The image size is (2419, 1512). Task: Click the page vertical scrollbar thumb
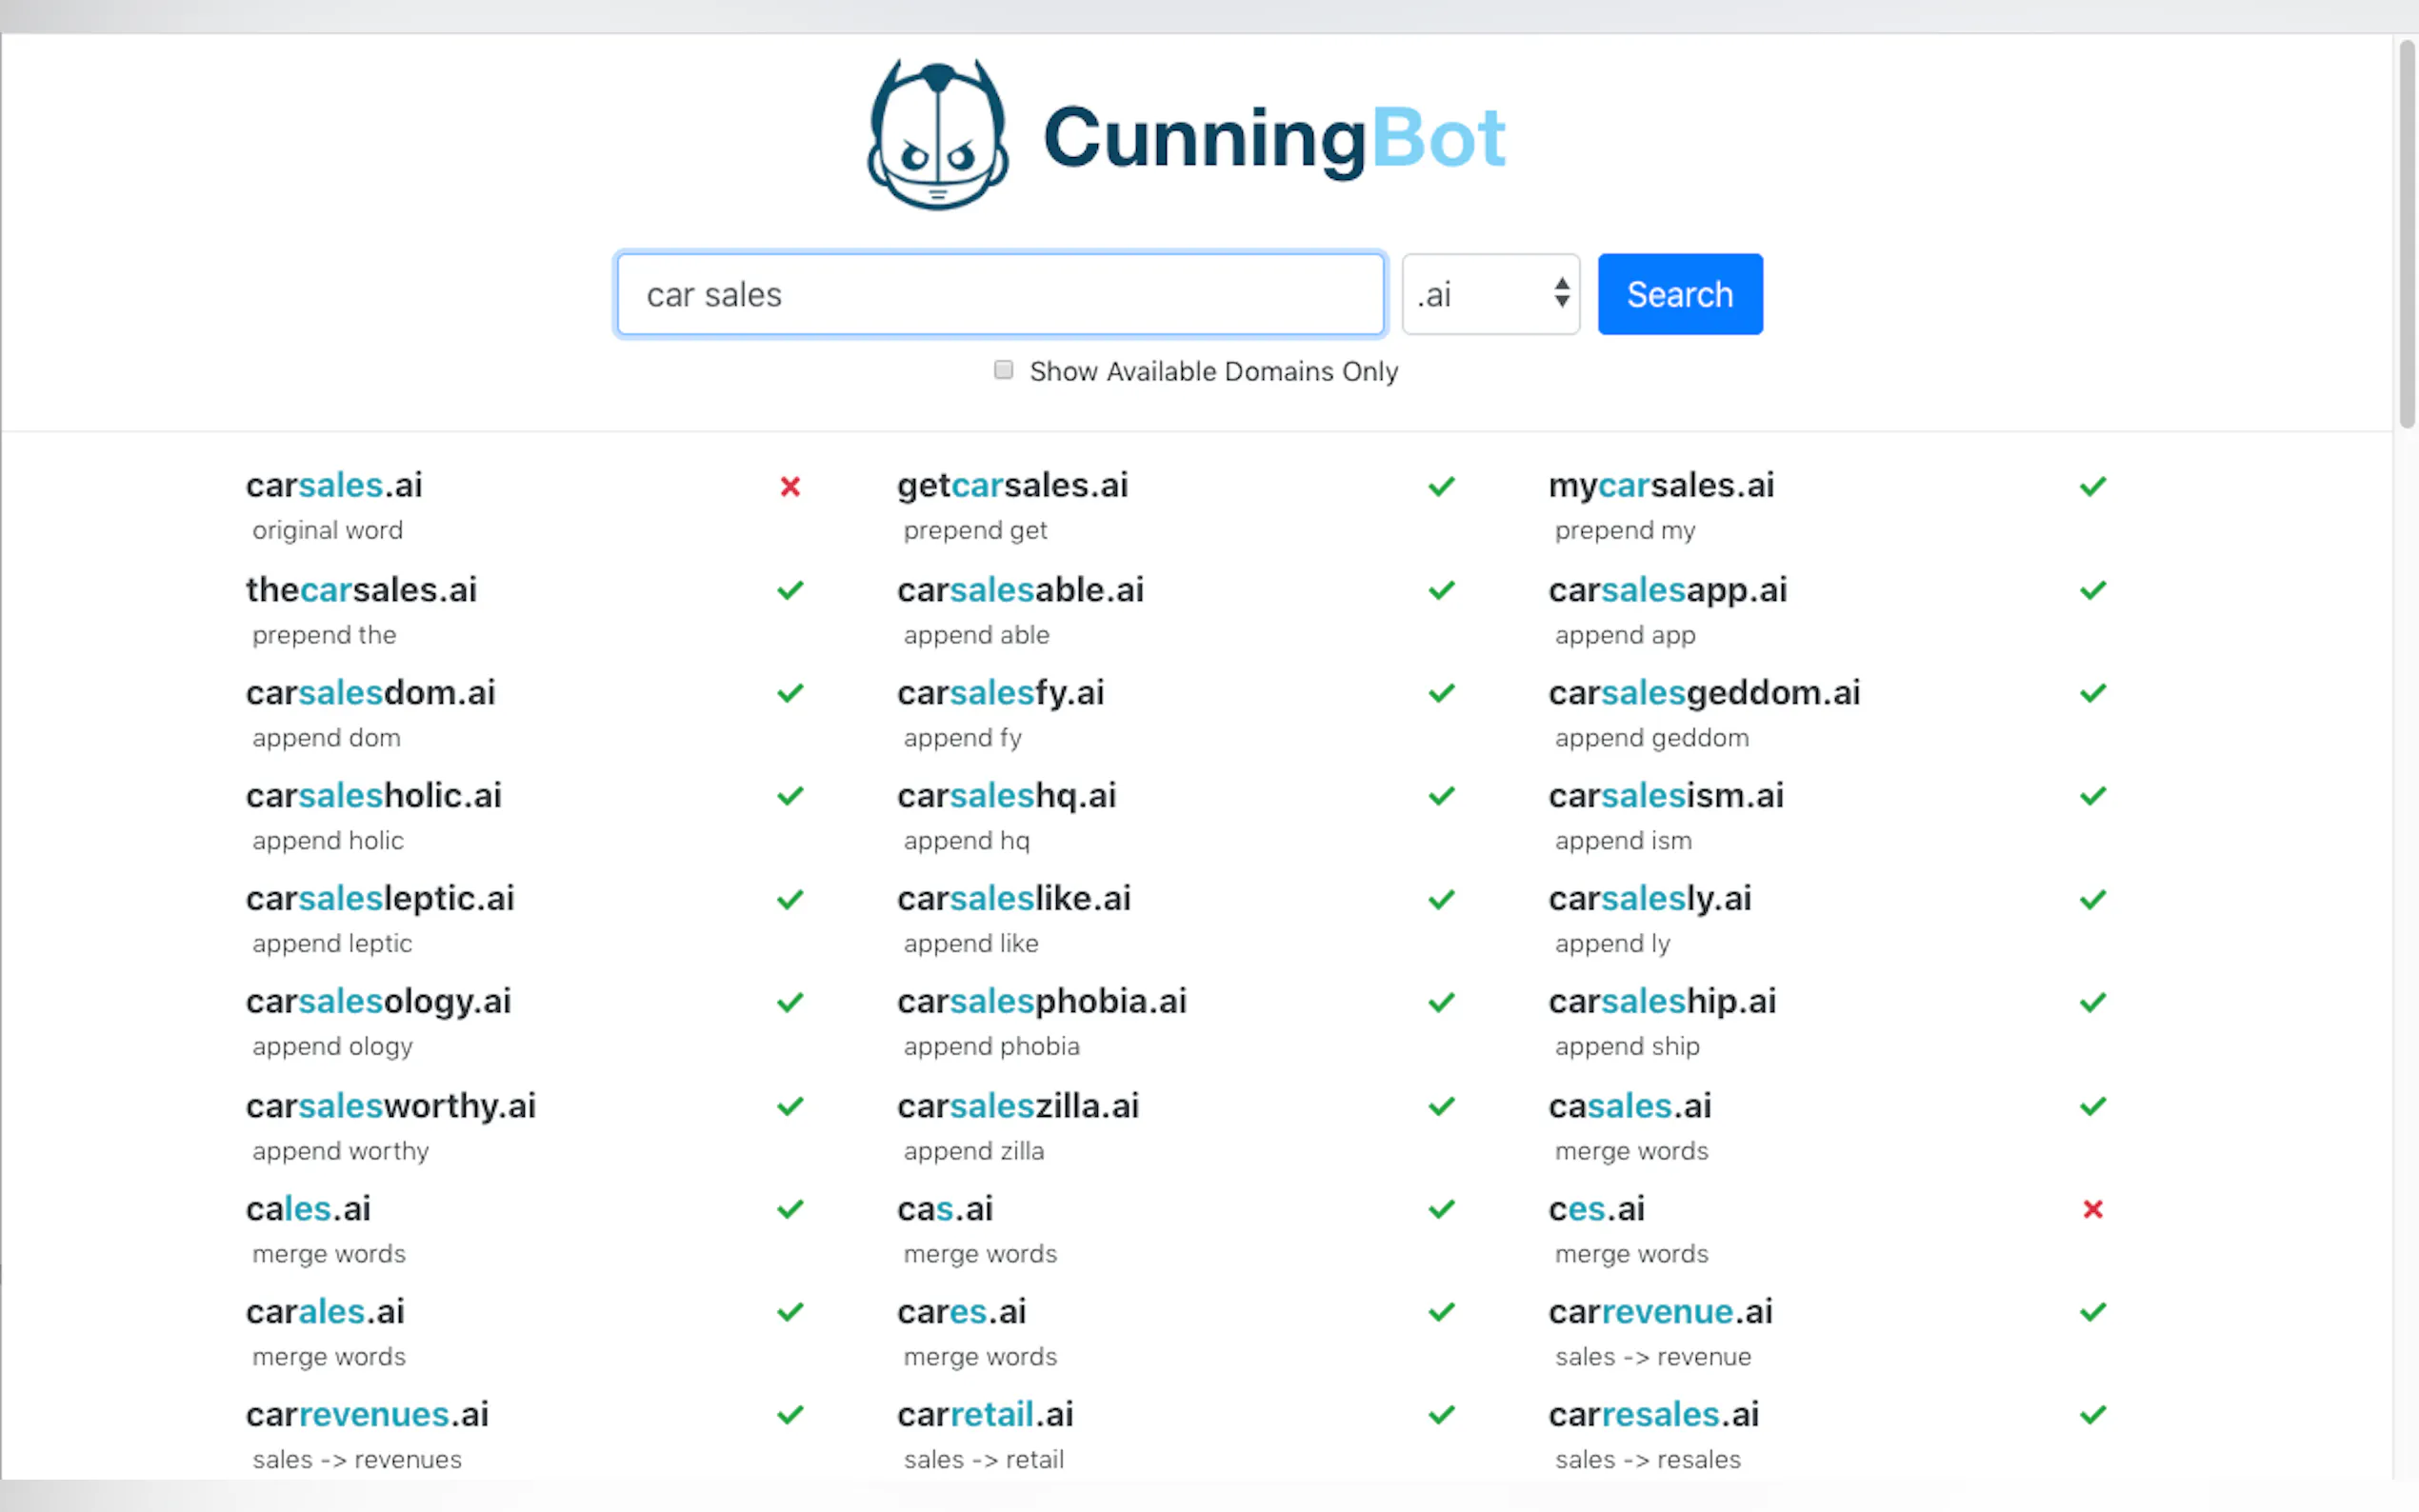pyautogui.click(x=2406, y=235)
